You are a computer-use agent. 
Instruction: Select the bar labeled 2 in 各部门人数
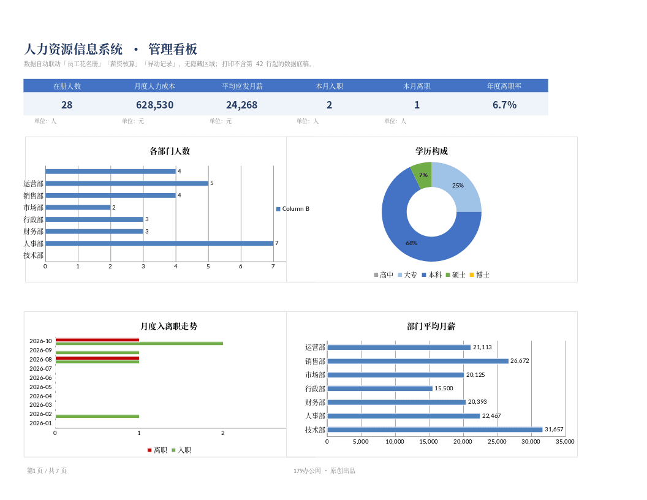point(78,208)
